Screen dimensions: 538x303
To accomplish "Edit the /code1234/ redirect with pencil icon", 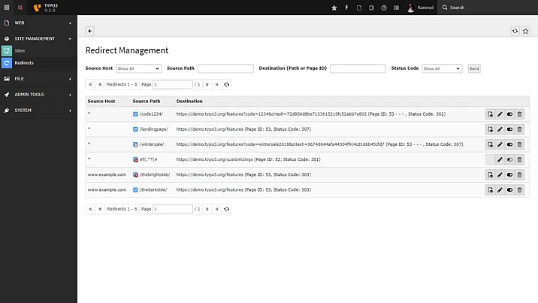I will click(500, 114).
